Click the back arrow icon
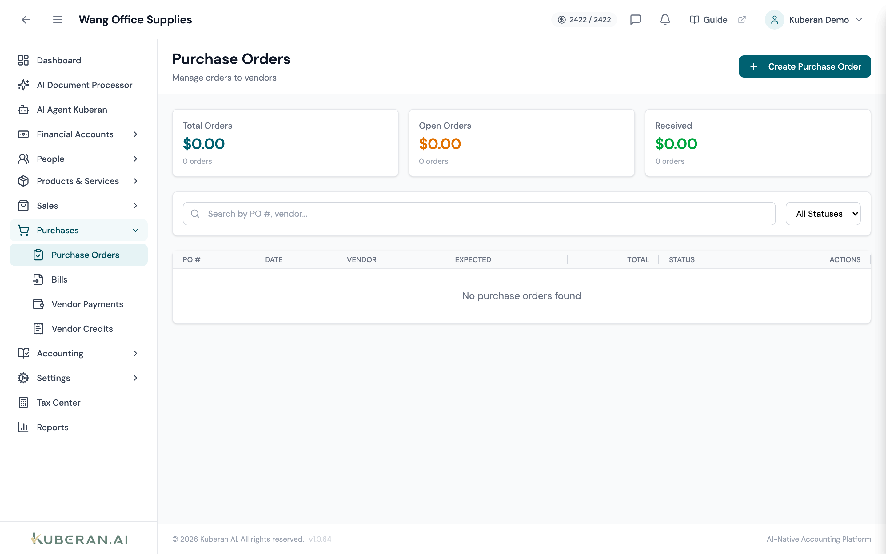 (26, 19)
